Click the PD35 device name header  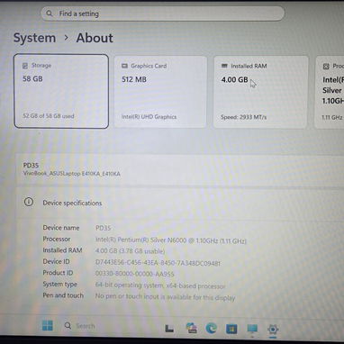coord(31,165)
